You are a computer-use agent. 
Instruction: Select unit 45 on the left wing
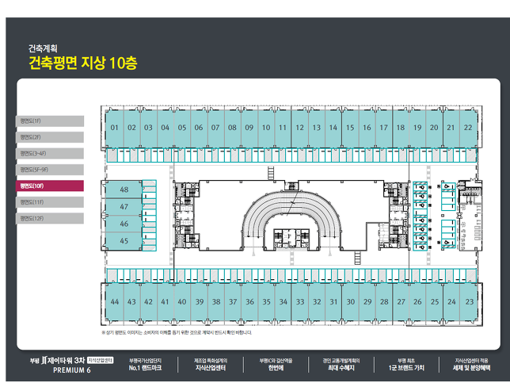pos(124,240)
